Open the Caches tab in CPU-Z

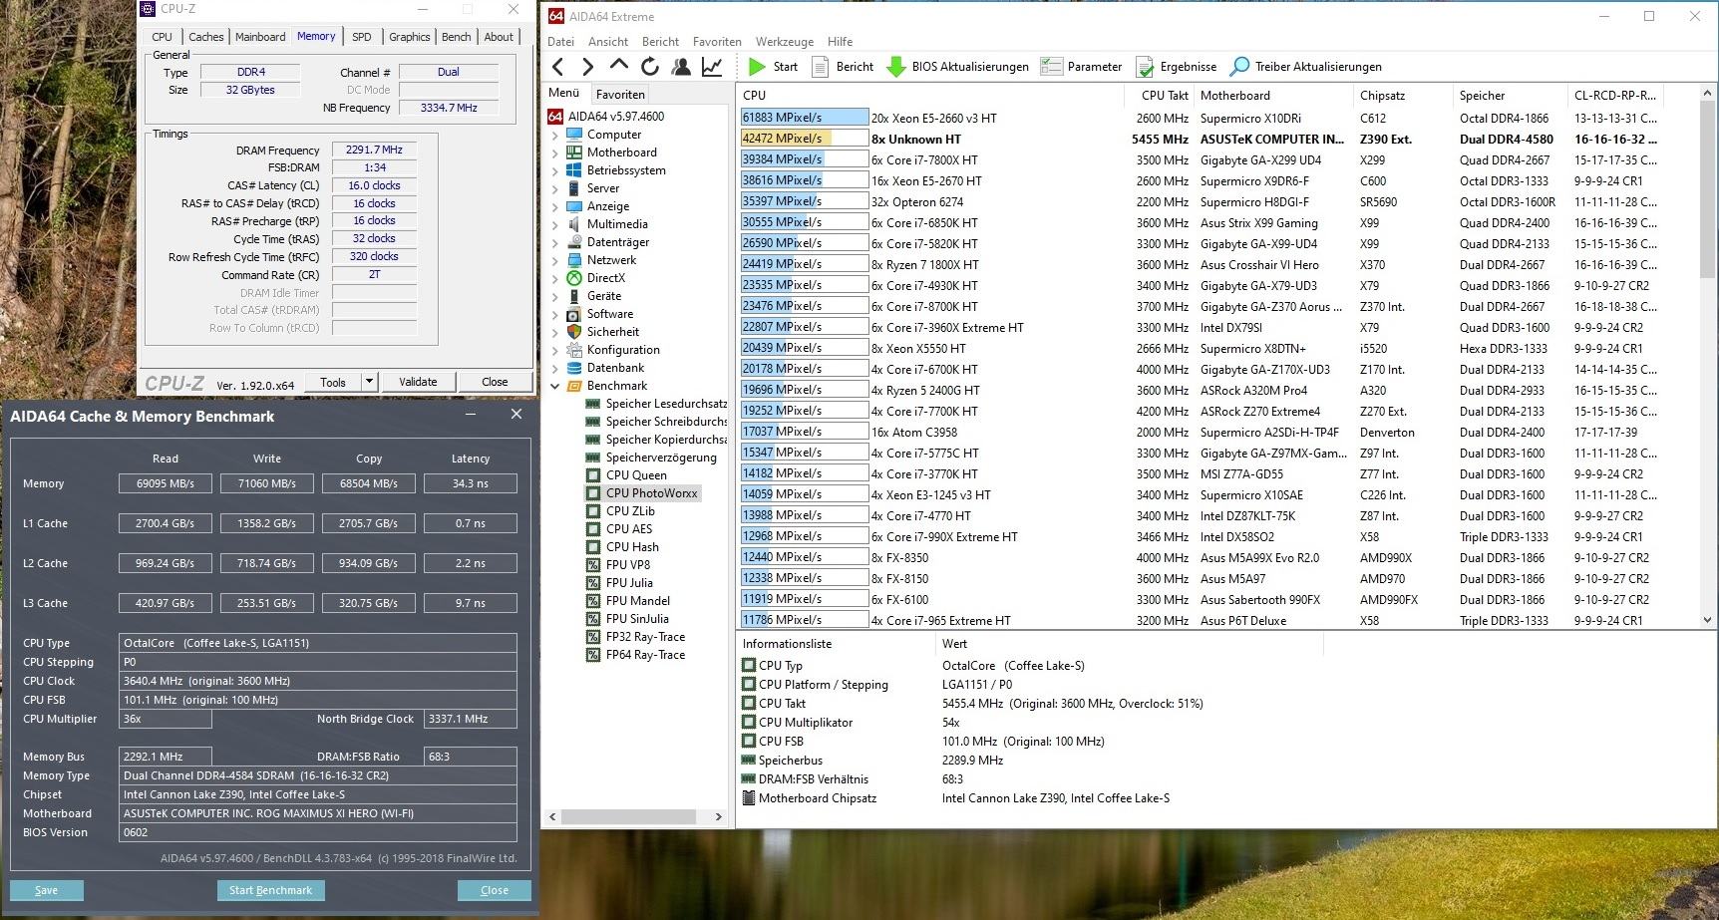pos(206,37)
